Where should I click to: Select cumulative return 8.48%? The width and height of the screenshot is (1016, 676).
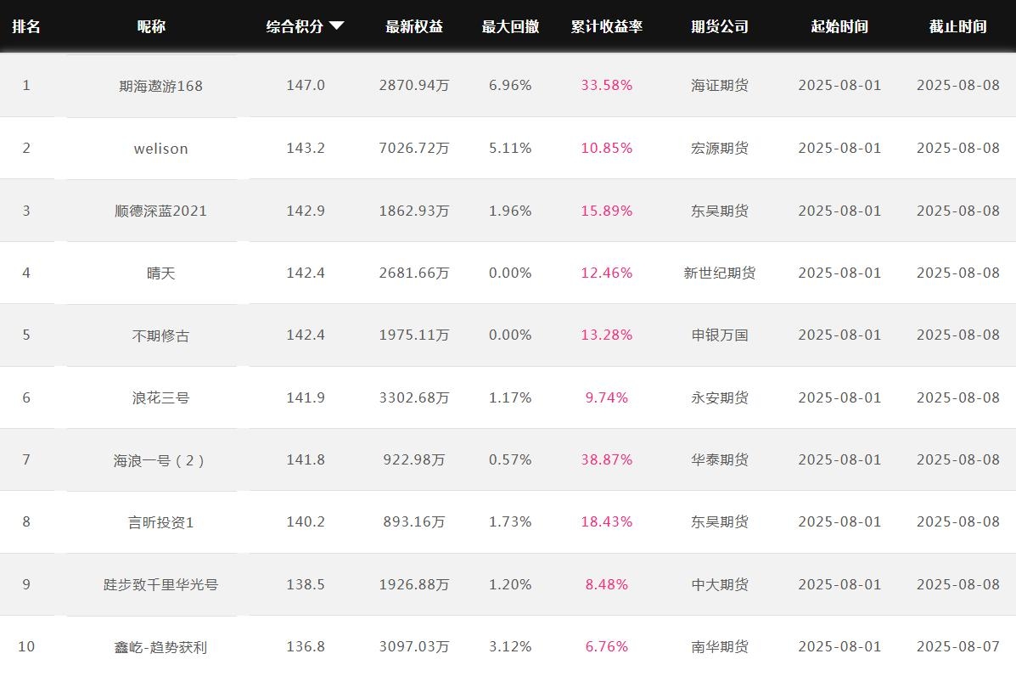(607, 584)
